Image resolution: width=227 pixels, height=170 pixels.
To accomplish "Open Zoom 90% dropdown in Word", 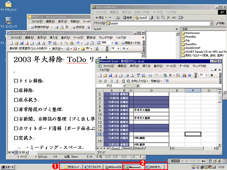I will pyautogui.click(x=112, y=43).
